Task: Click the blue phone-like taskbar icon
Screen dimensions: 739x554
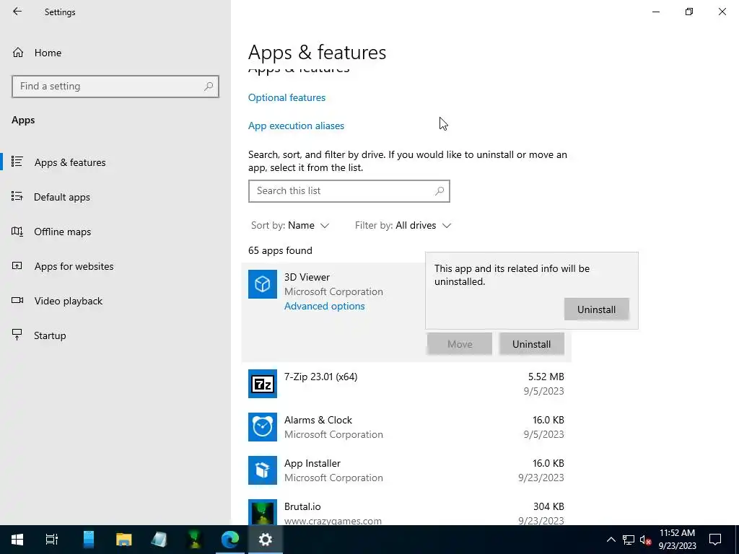Action: (89, 540)
